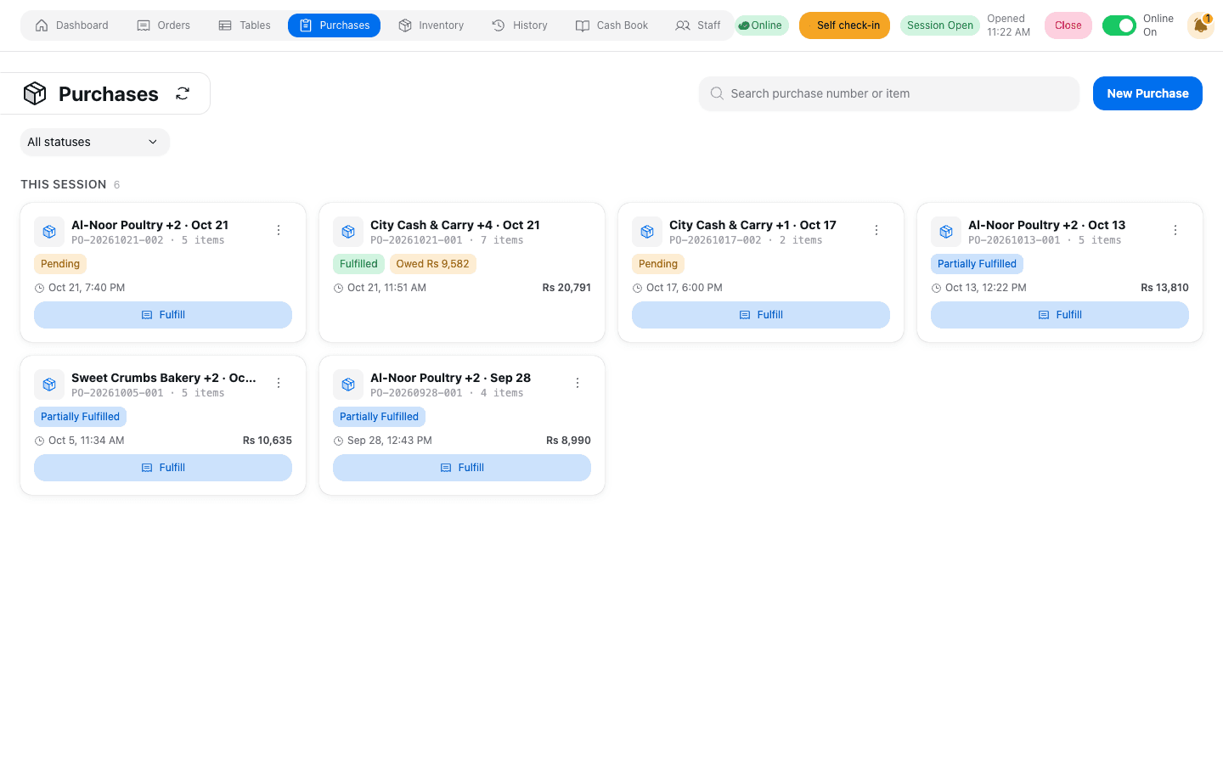Fulfill Sweet Crumbs Bakery purchase

pyautogui.click(x=163, y=468)
